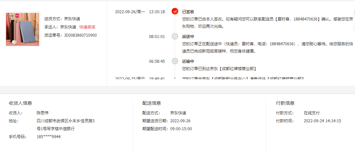Click timestamp 06:58:45
Screen dimensions: 355x153
pyautogui.click(x=157, y=61)
